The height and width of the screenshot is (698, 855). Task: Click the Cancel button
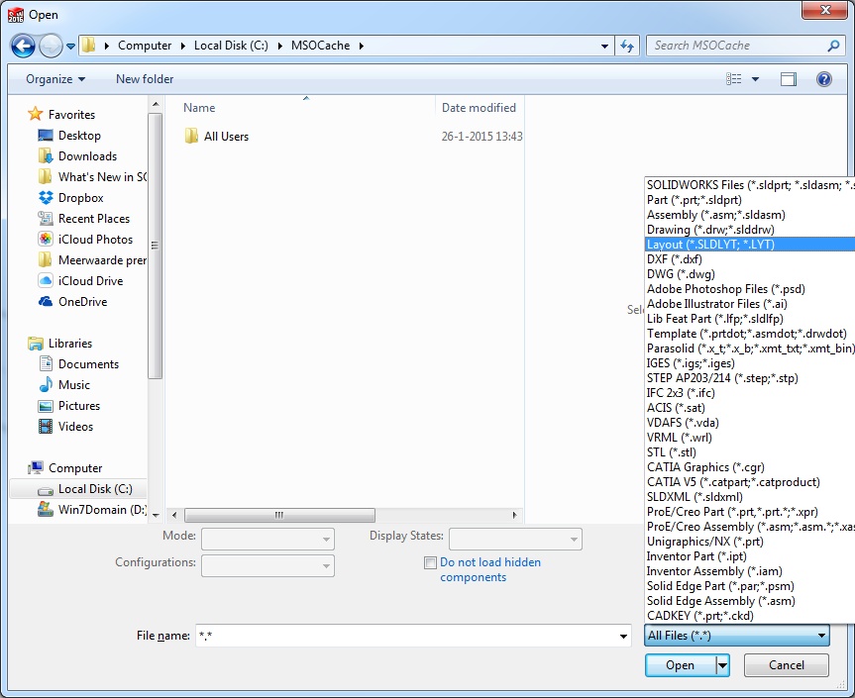(x=787, y=665)
